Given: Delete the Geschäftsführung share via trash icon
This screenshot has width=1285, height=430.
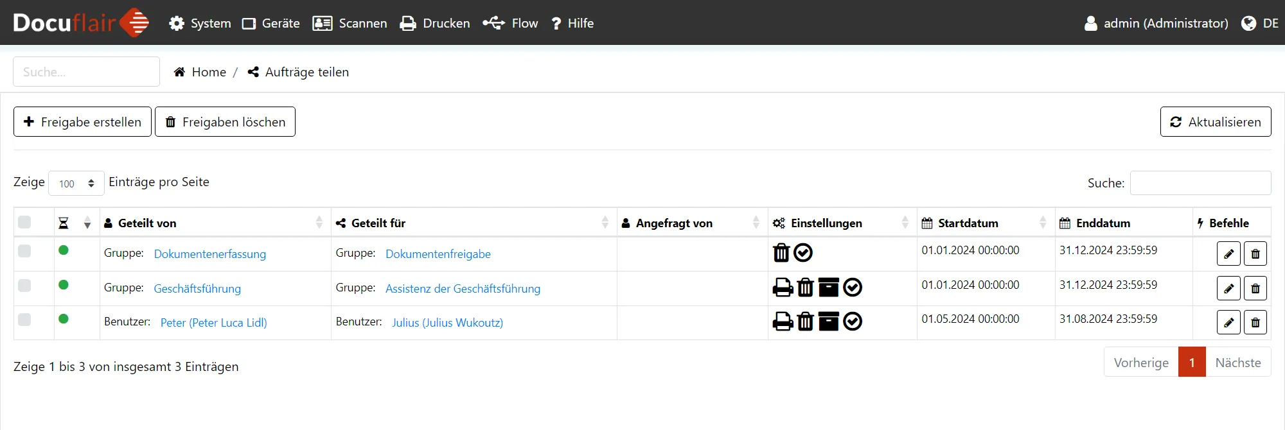Looking at the screenshot, I should [x=1255, y=289].
